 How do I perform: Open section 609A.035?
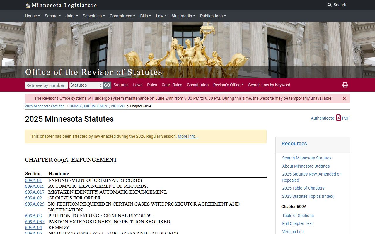tap(35, 222)
